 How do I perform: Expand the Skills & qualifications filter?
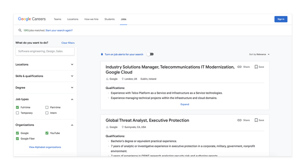point(45,76)
